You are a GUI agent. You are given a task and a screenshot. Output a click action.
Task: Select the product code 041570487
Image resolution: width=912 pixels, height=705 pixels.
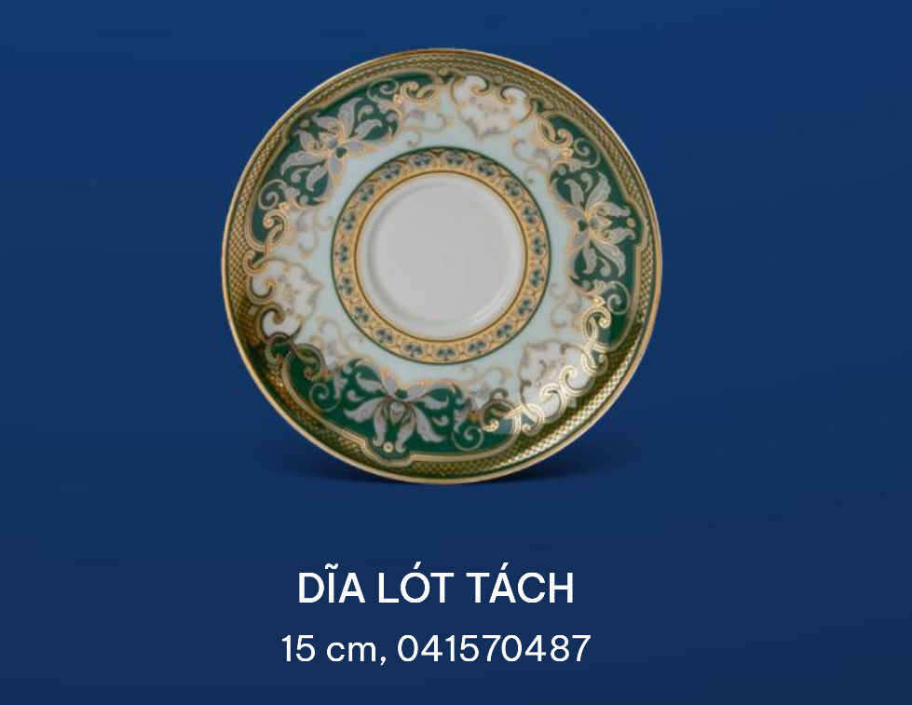(494, 648)
